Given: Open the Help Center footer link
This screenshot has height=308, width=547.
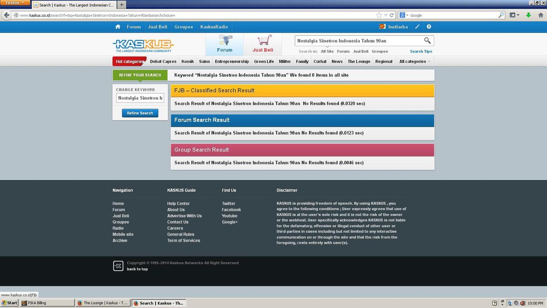Looking at the screenshot, I should point(178,204).
